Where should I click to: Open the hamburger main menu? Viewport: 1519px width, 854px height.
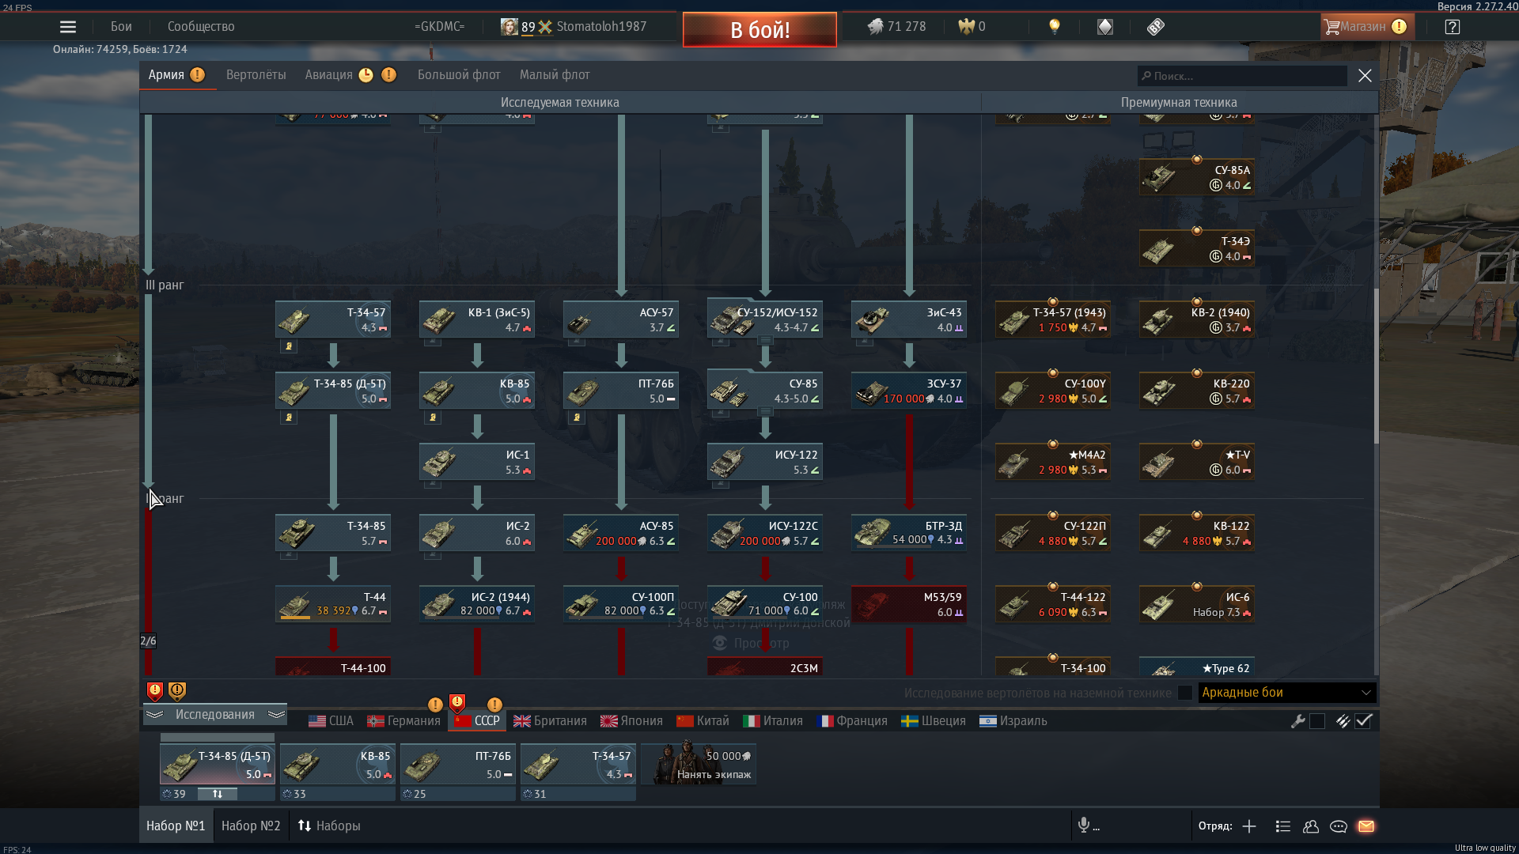68,27
